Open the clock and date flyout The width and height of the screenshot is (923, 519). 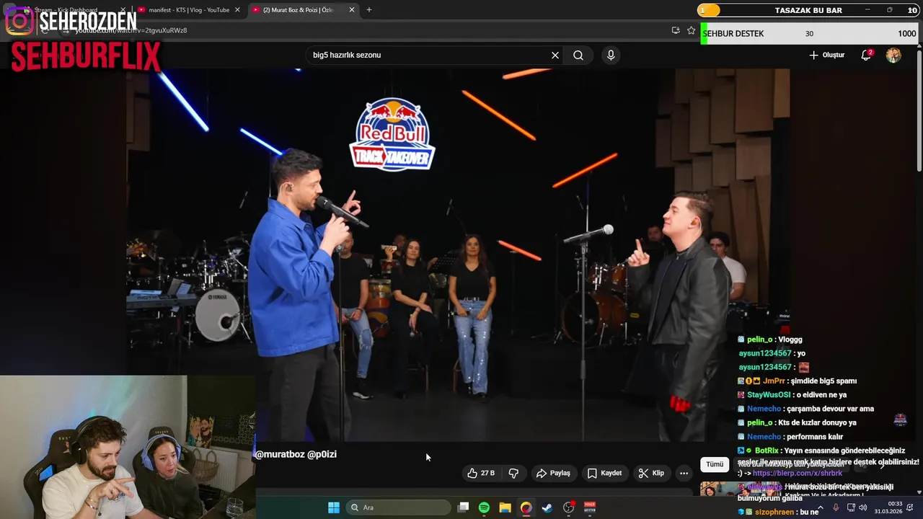point(888,507)
